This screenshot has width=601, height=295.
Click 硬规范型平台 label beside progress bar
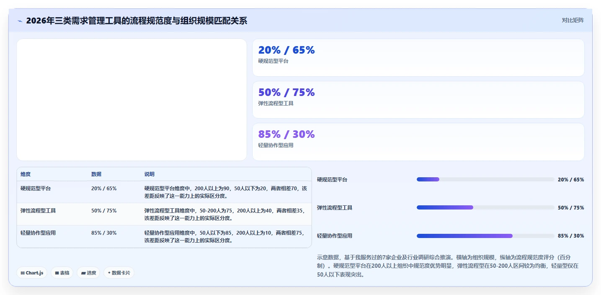(332, 180)
